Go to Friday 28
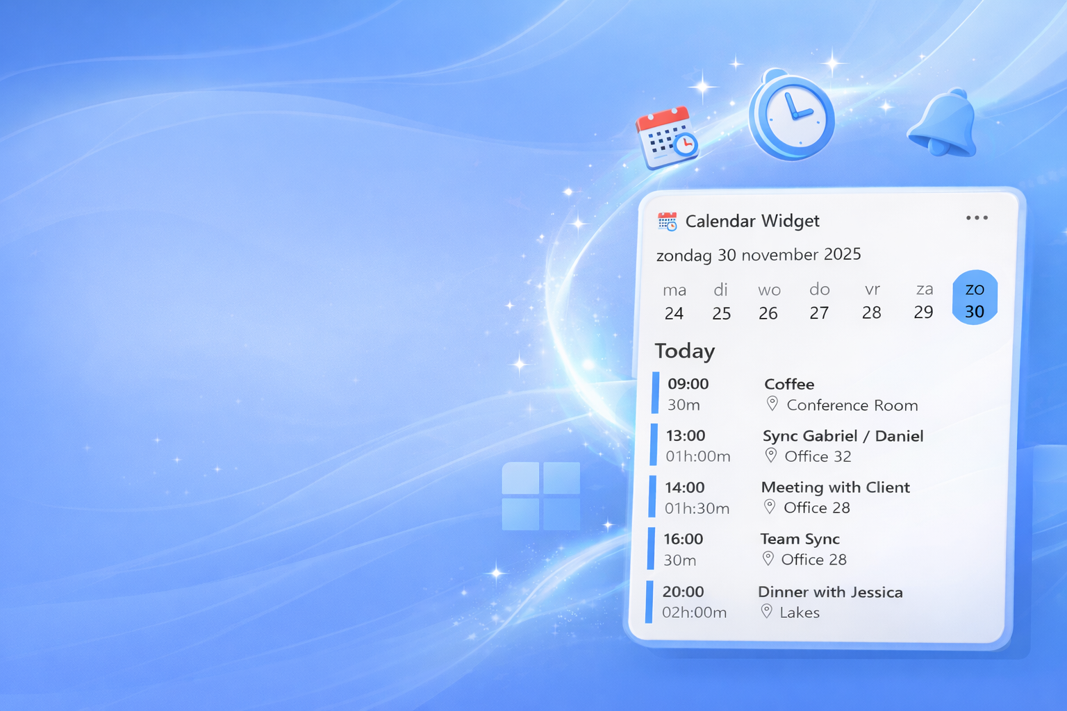This screenshot has height=711, width=1067. (872, 301)
